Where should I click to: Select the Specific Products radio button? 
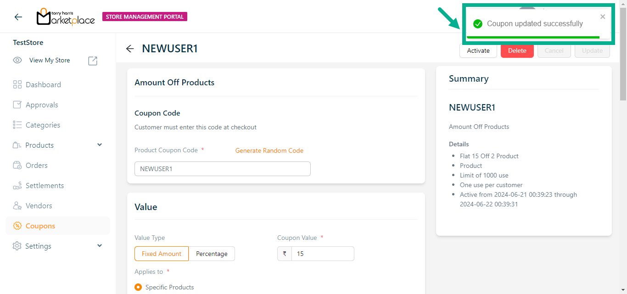click(x=138, y=287)
